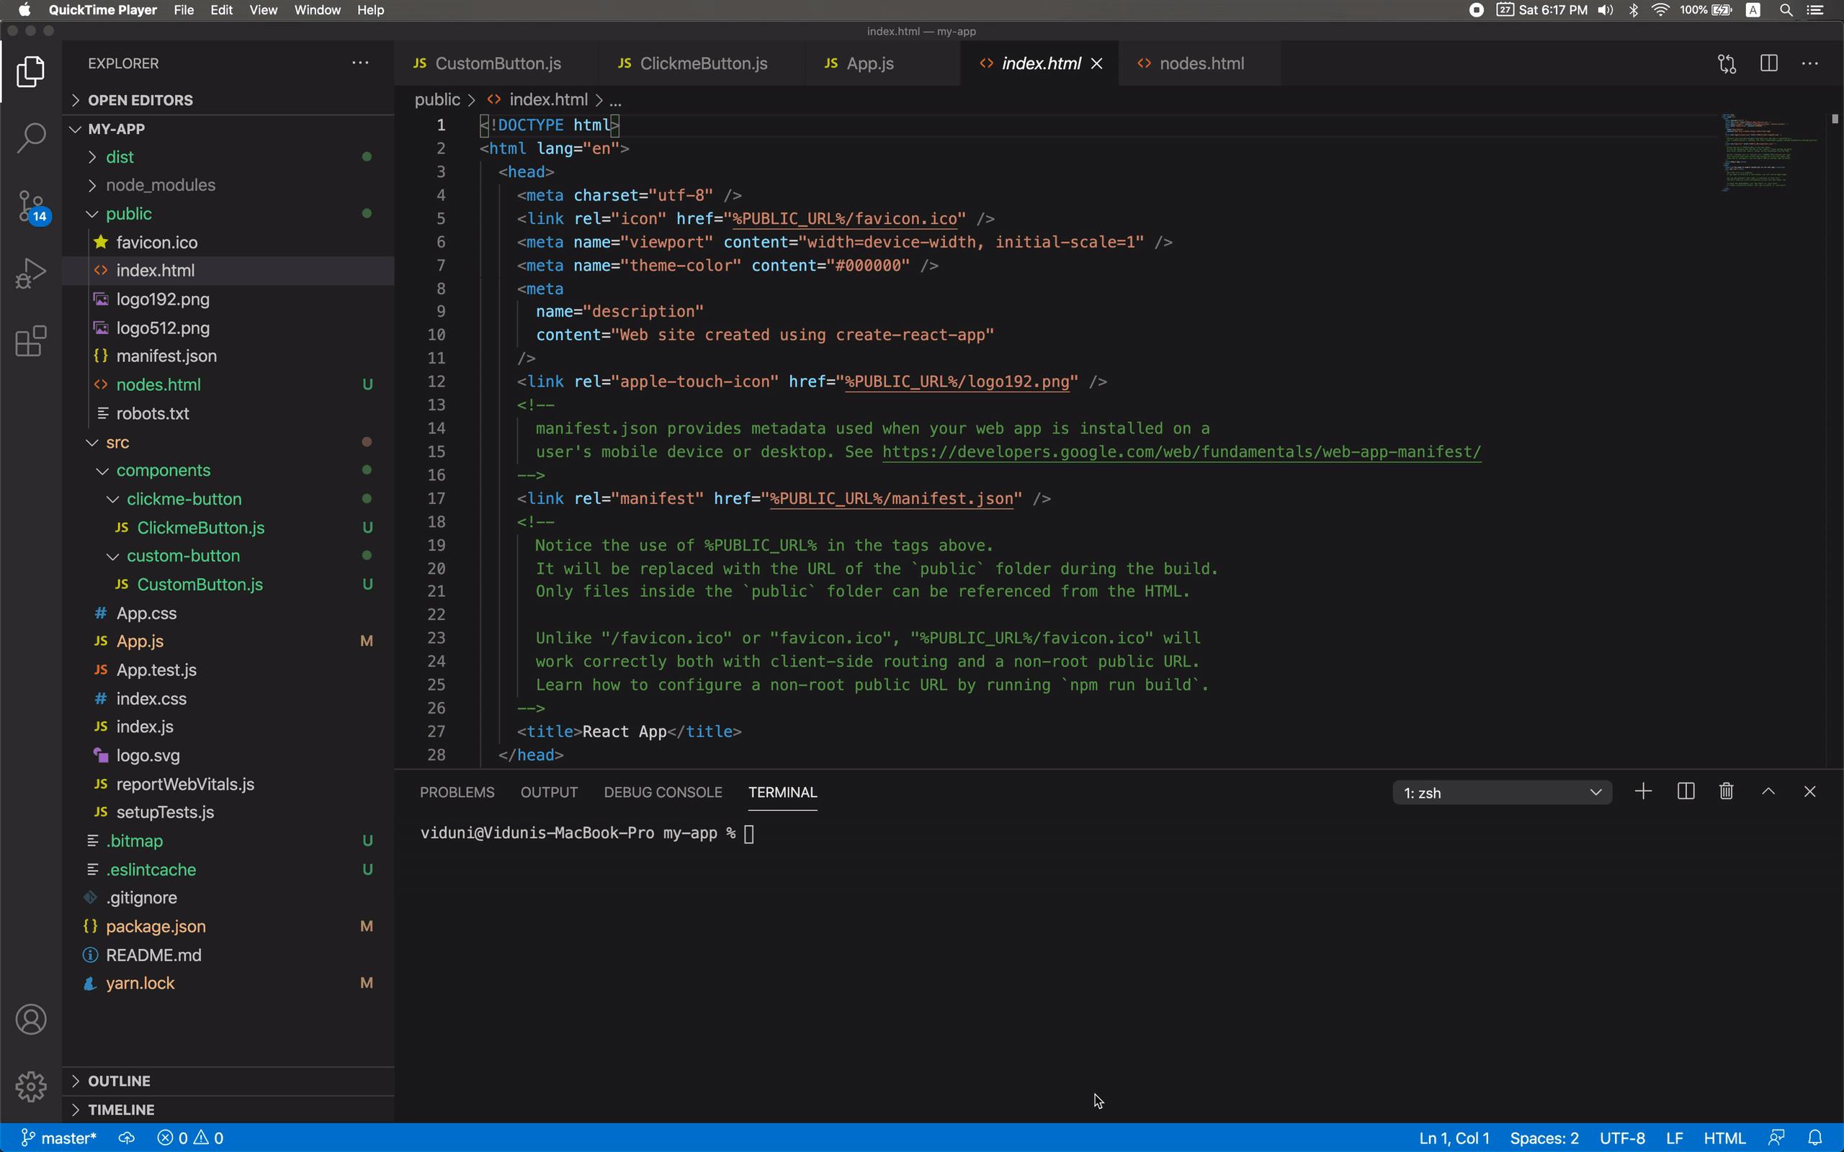This screenshot has width=1844, height=1152.
Task: Open the DEBUG CONSOLE panel tab
Action: [x=662, y=793]
